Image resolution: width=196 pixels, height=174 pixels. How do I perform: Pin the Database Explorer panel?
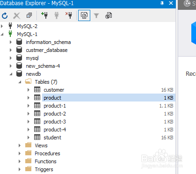(162, 3)
